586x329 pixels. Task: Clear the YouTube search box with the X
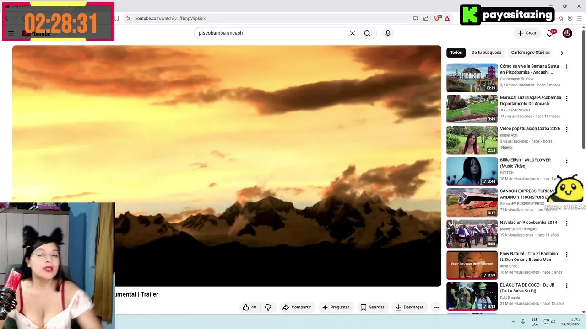(x=353, y=33)
